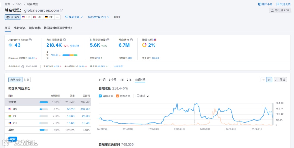Image resolution: width=294 pixels, height=148 pixels.
Task: Uncheck 付费流量 checkbox in chart legend
Action: pos(117,96)
